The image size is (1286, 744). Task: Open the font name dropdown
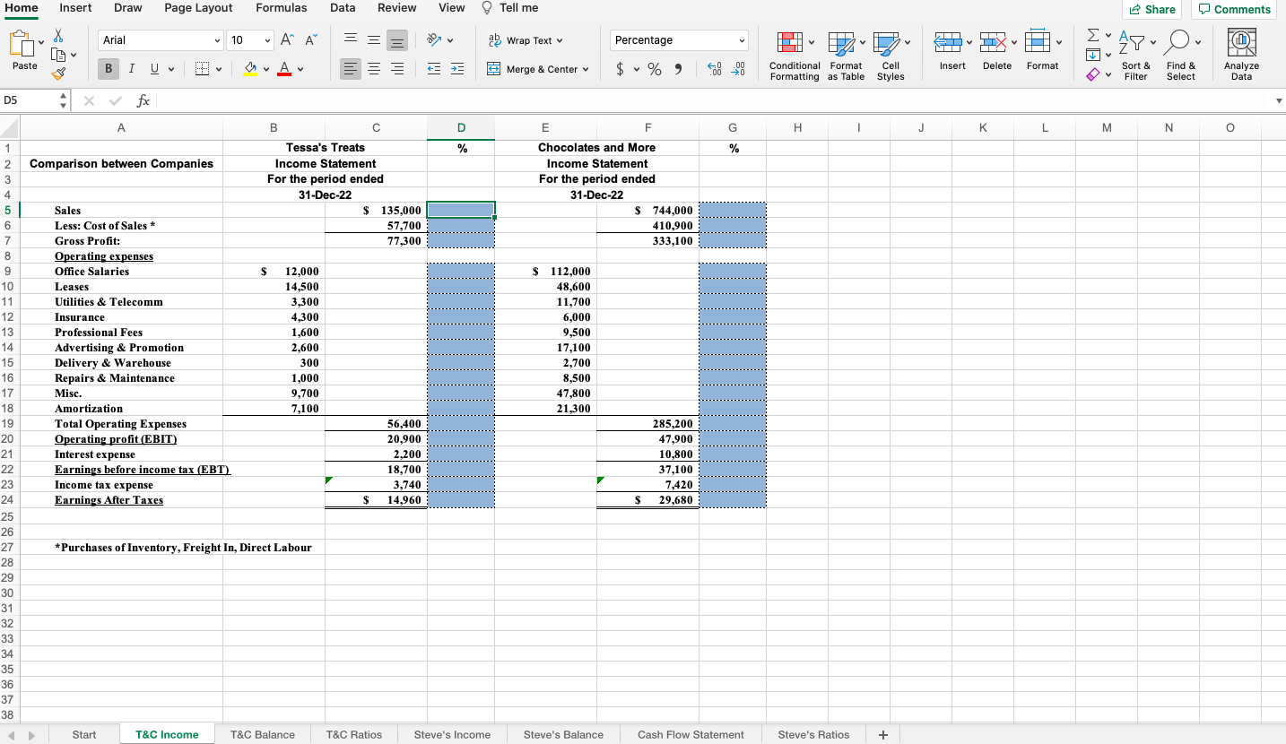coord(217,39)
